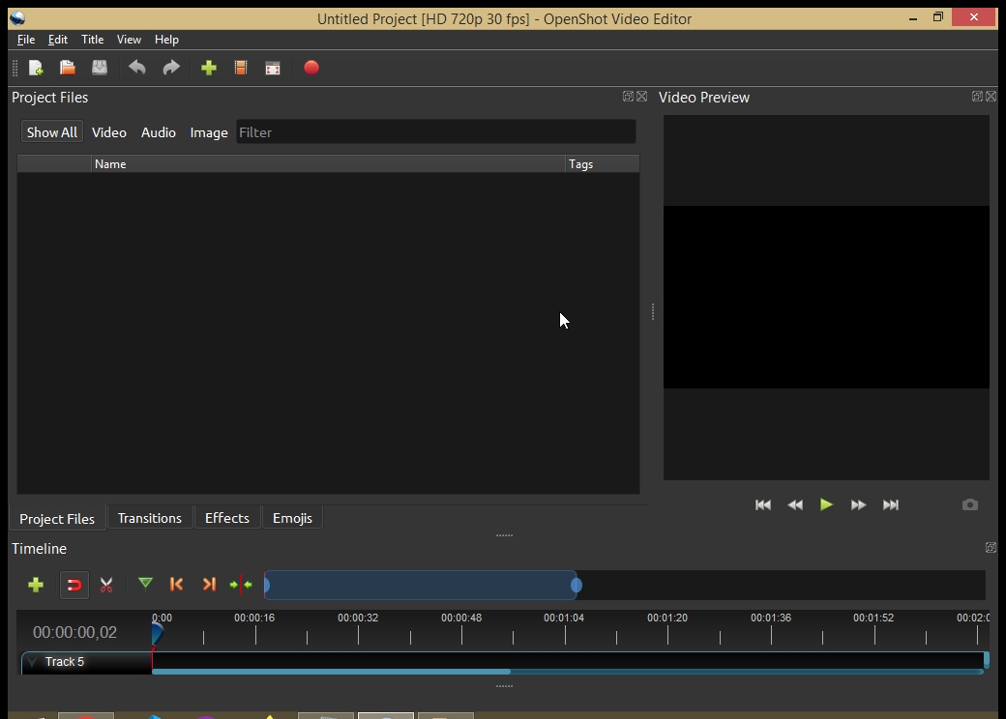Save the project with the toolbar save icon
This screenshot has width=1006, height=719.
100,68
